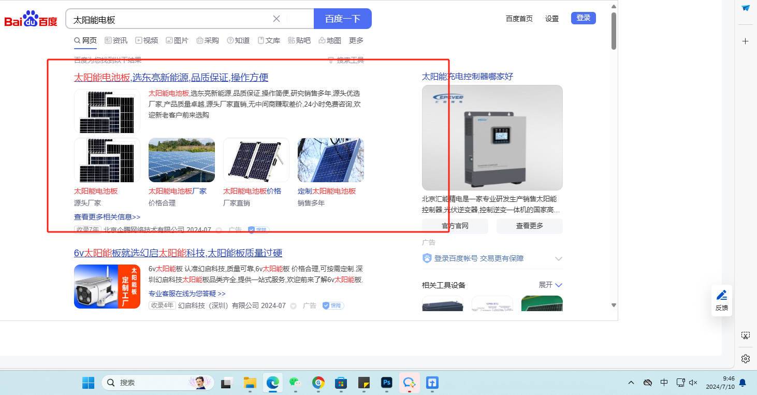Open 百度首页 link
The image size is (757, 395).
pos(519,19)
